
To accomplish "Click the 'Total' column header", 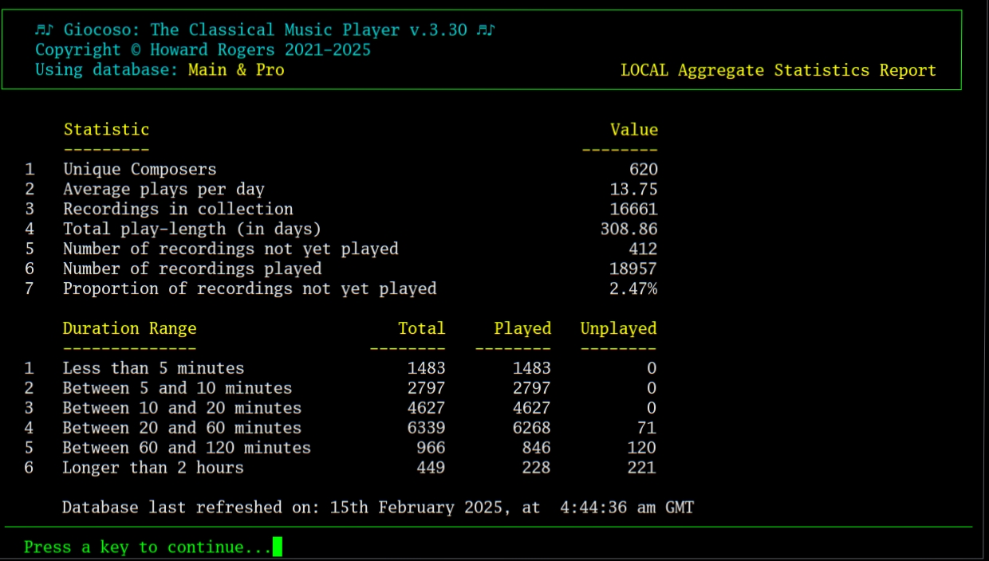I will [x=422, y=328].
